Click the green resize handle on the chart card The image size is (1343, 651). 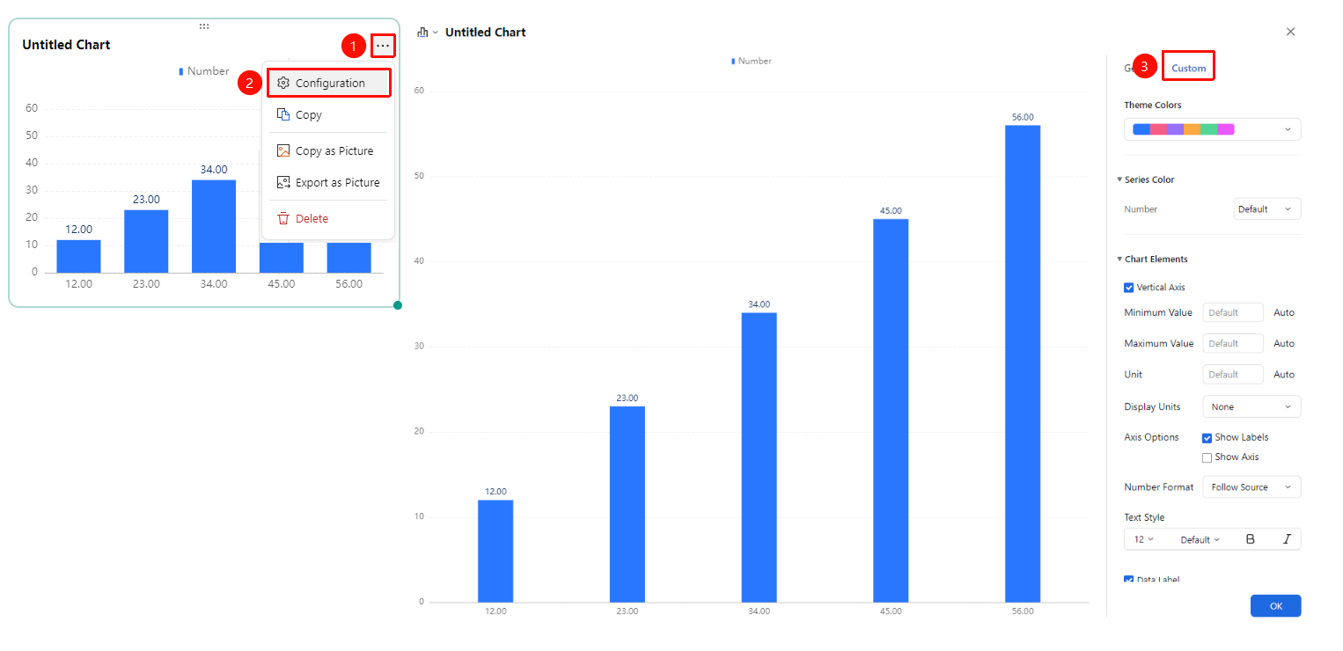(398, 305)
